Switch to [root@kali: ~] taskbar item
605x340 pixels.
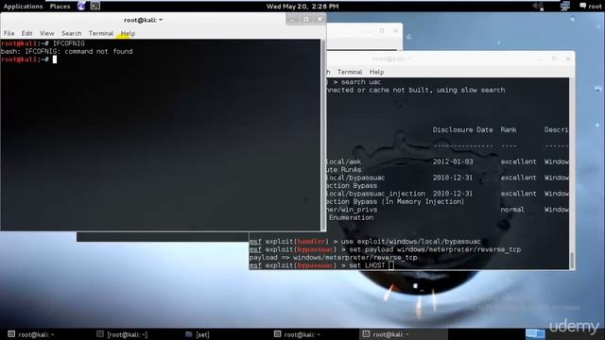point(122,334)
